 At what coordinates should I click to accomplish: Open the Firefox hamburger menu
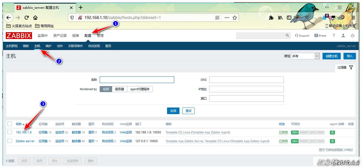point(353,18)
